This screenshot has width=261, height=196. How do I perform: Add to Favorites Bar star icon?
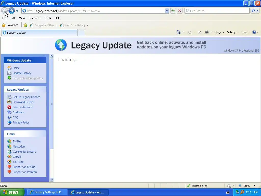pos(25,25)
